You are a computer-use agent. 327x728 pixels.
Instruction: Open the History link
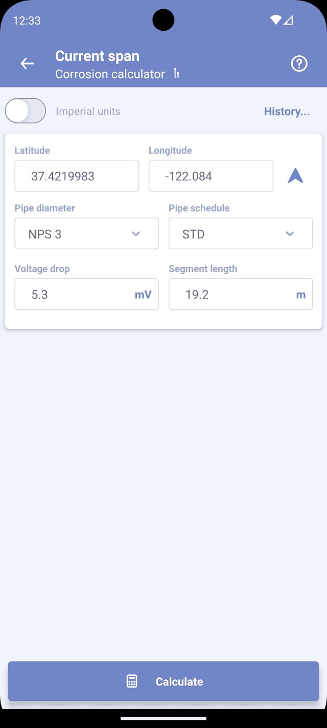[287, 112]
